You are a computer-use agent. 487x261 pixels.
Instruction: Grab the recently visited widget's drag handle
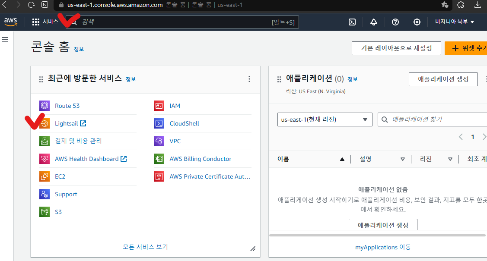(41, 79)
